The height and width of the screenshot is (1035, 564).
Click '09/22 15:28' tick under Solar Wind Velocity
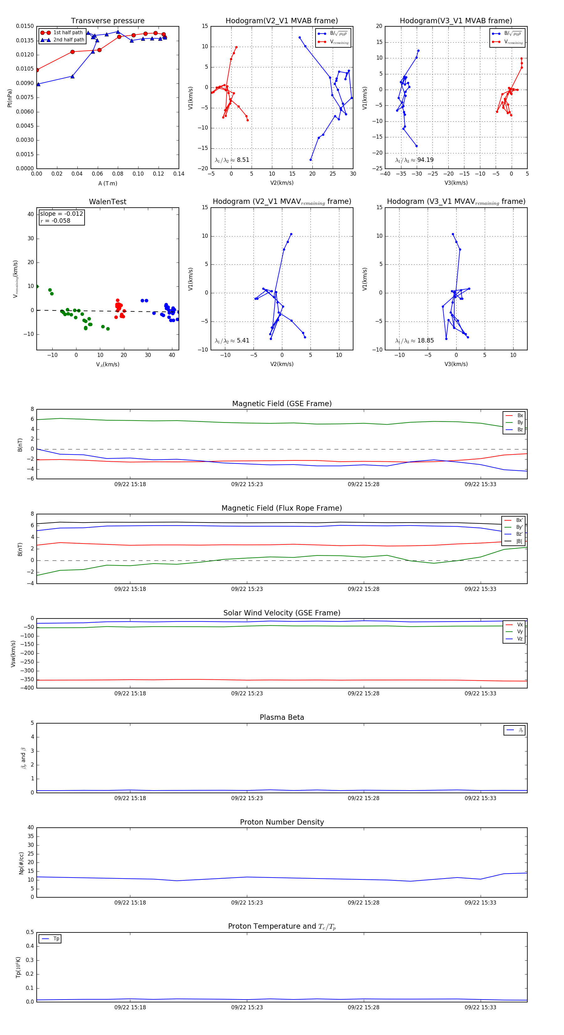click(x=364, y=693)
